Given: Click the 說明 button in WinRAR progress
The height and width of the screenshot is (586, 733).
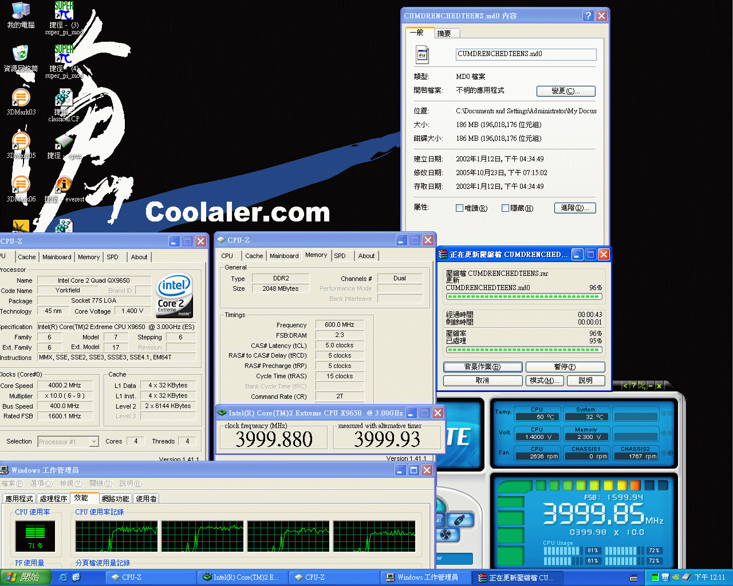Looking at the screenshot, I should pyautogui.click(x=586, y=381).
